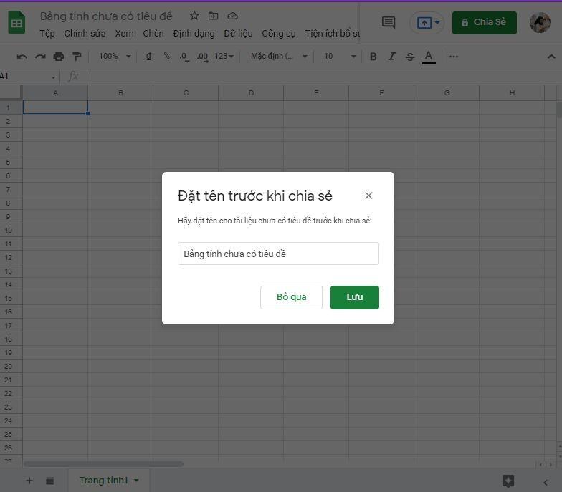This screenshot has width=562, height=492.
Task: Open the present dropdown arrow
Action: coord(437,23)
